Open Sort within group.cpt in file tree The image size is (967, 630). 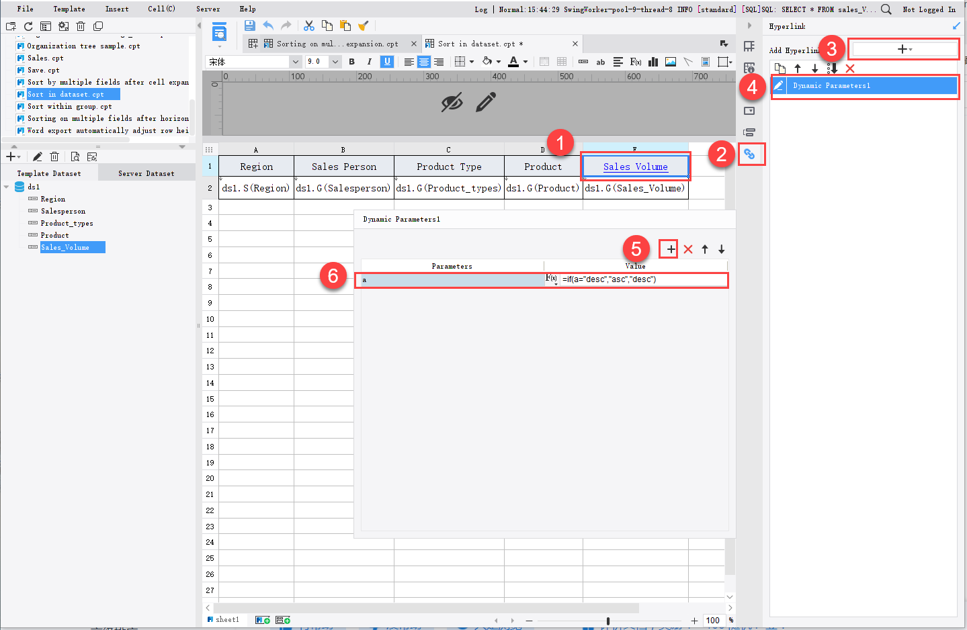pos(69,106)
